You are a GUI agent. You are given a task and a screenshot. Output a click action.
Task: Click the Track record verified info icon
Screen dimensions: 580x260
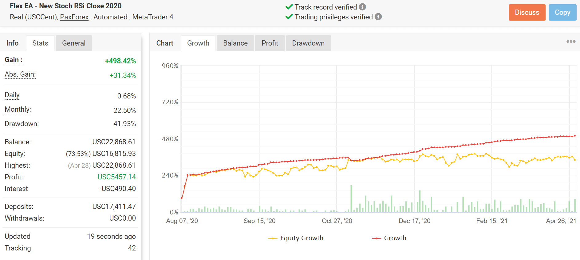362,7
